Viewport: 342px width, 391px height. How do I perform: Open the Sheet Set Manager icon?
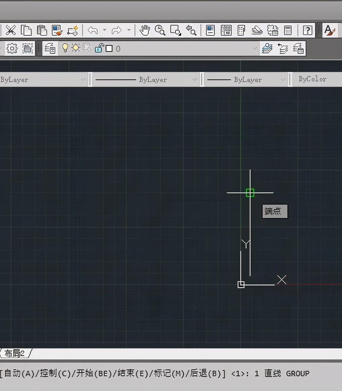pos(257,30)
